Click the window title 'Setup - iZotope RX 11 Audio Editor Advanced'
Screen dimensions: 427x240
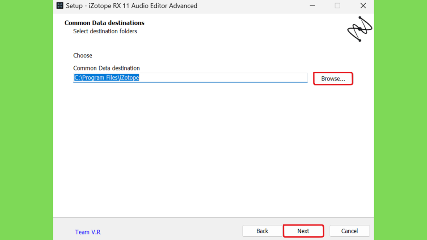click(131, 6)
